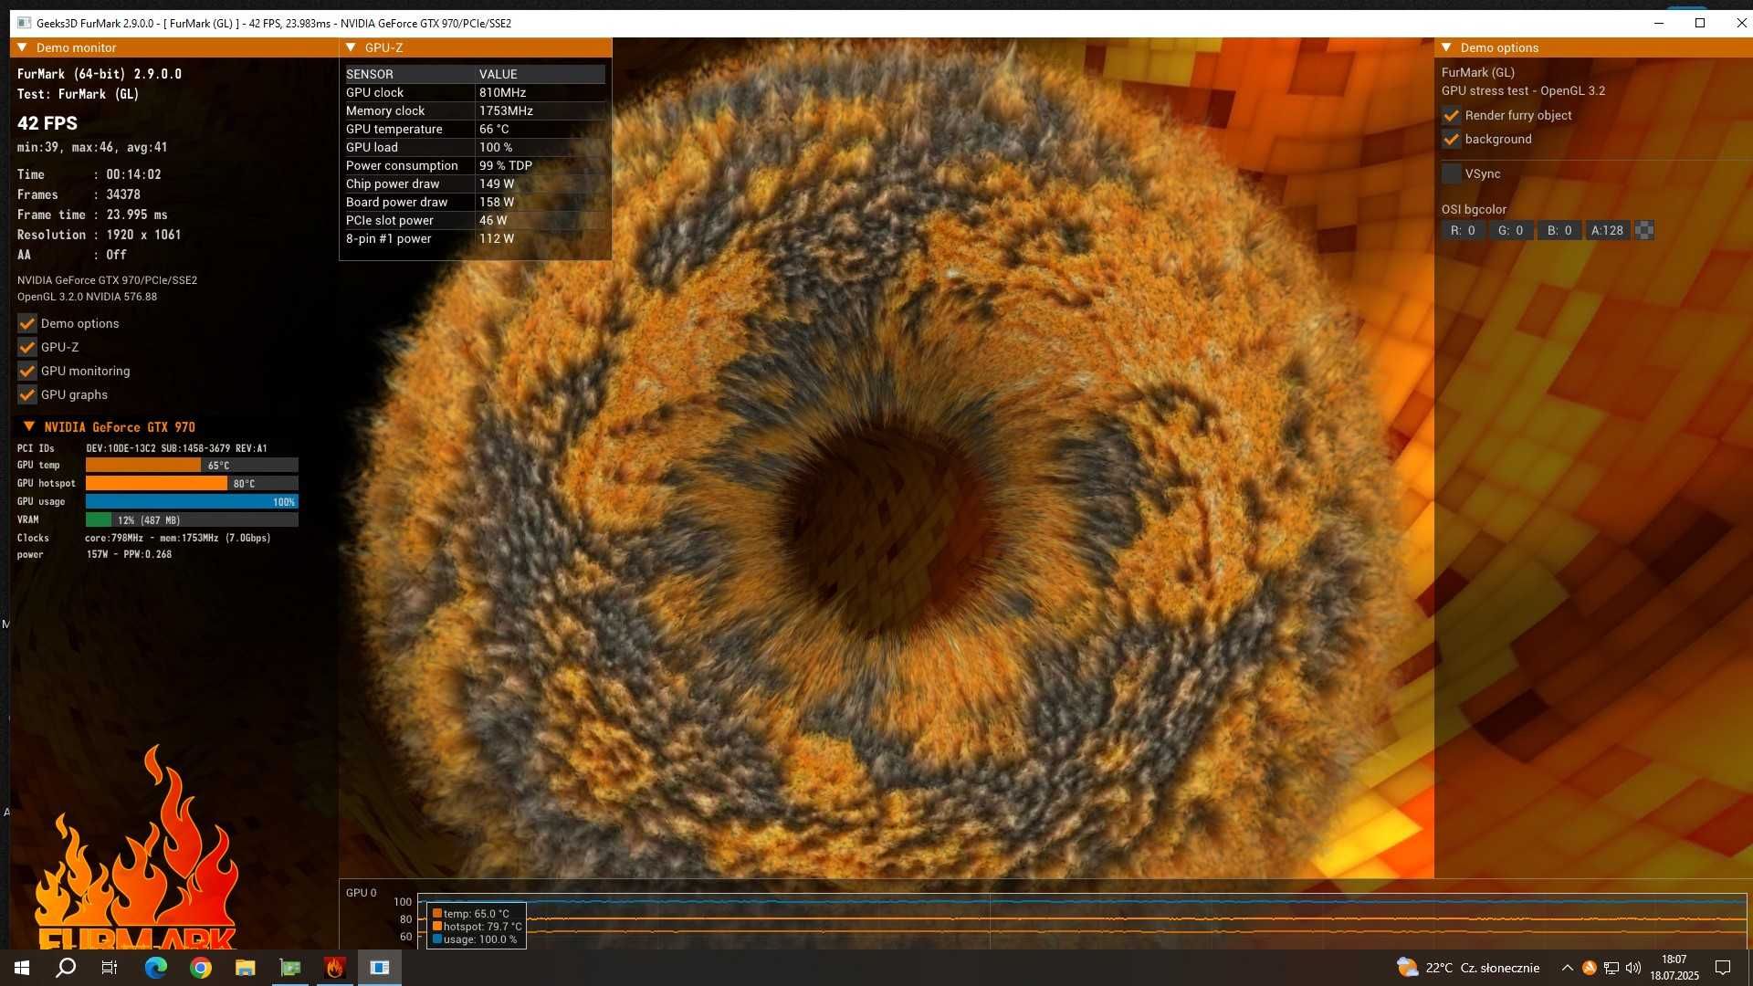Click the R: 0 color field
The height and width of the screenshot is (986, 1753).
coord(1463,230)
